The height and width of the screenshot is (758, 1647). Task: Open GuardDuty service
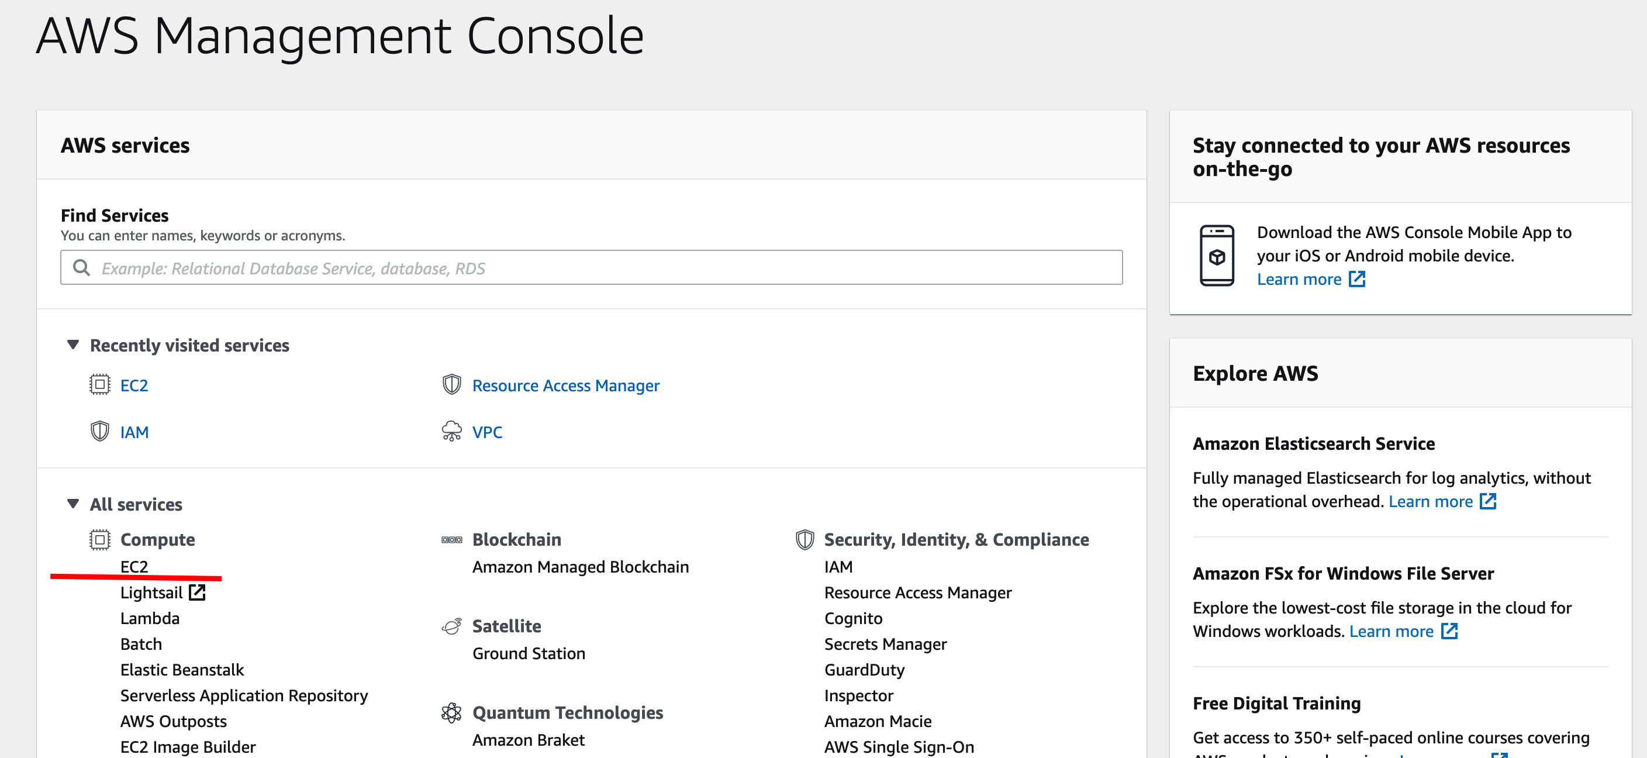click(864, 669)
